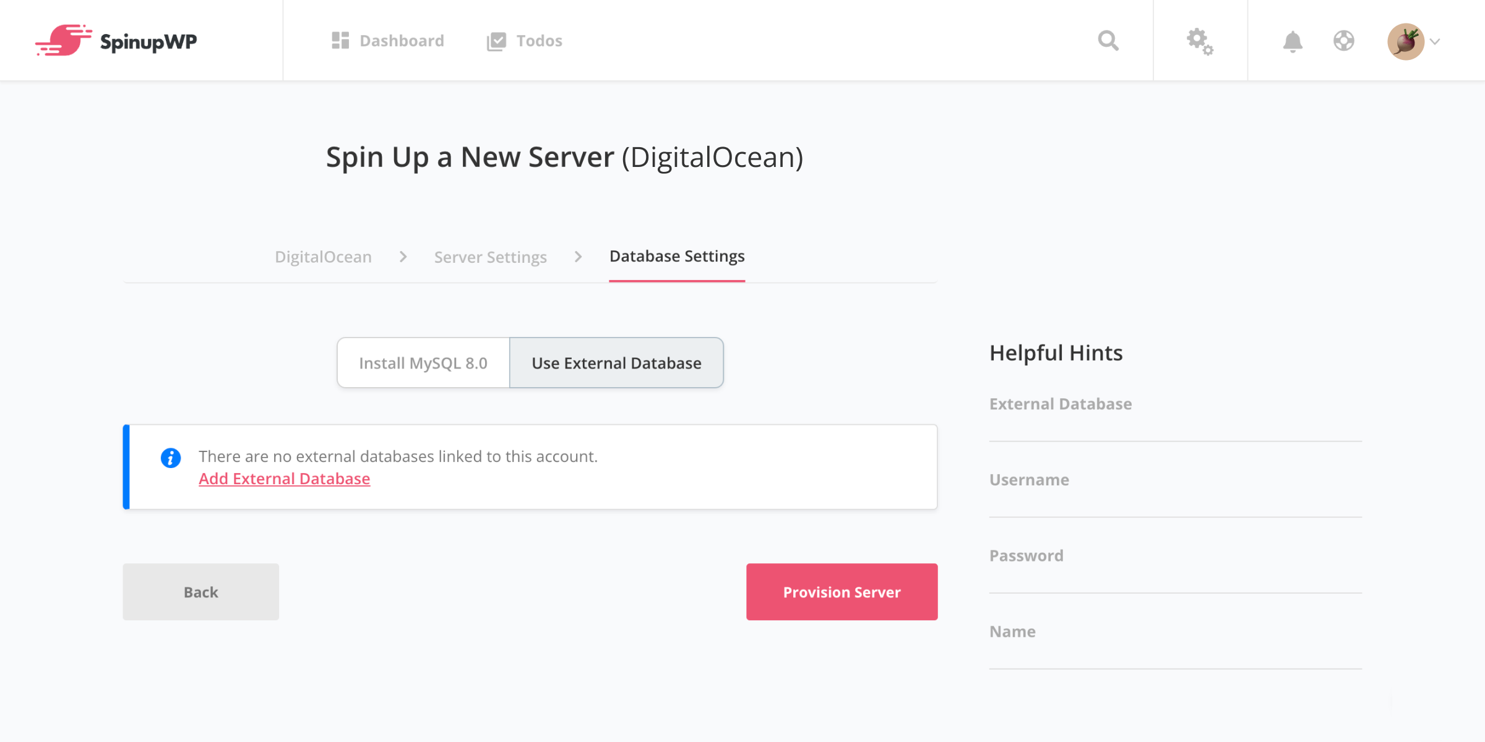
Task: Click the blue info icon
Action: coord(171,458)
